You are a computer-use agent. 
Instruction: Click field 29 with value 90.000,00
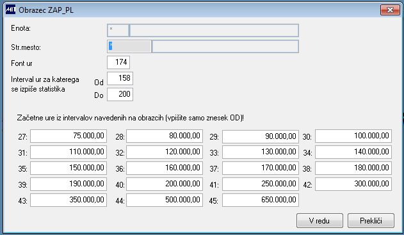261,136
